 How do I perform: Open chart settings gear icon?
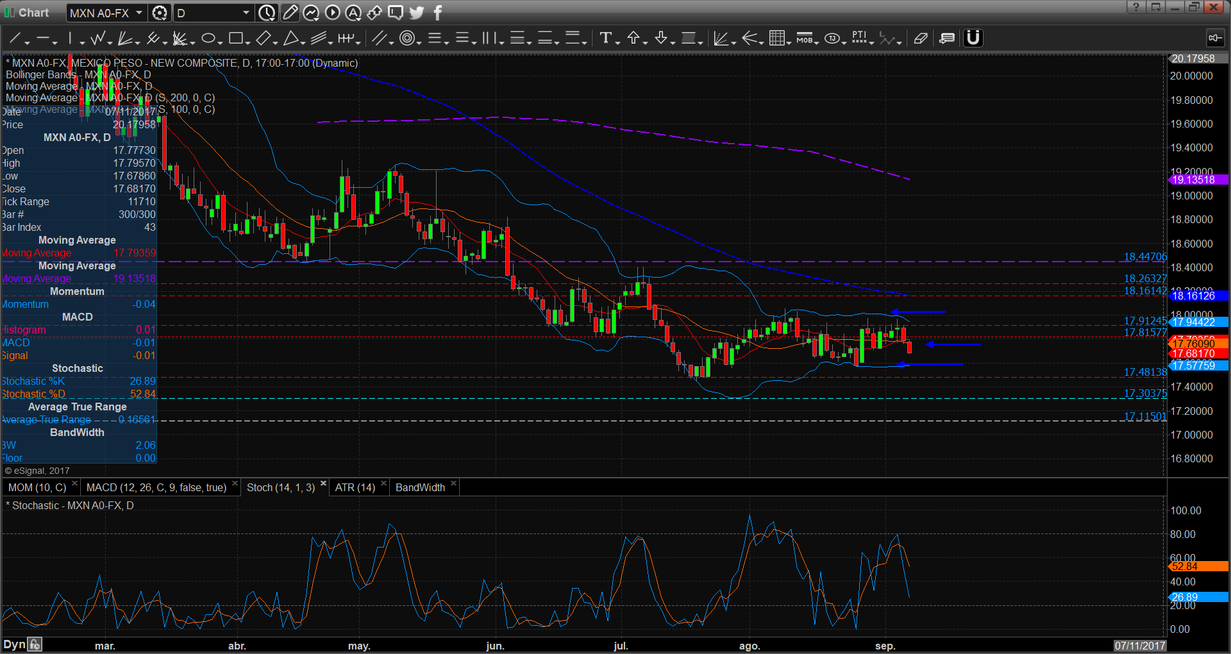tap(160, 13)
